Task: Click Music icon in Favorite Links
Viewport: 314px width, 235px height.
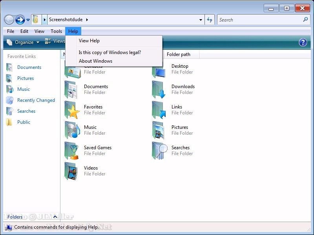Action: pos(9,89)
